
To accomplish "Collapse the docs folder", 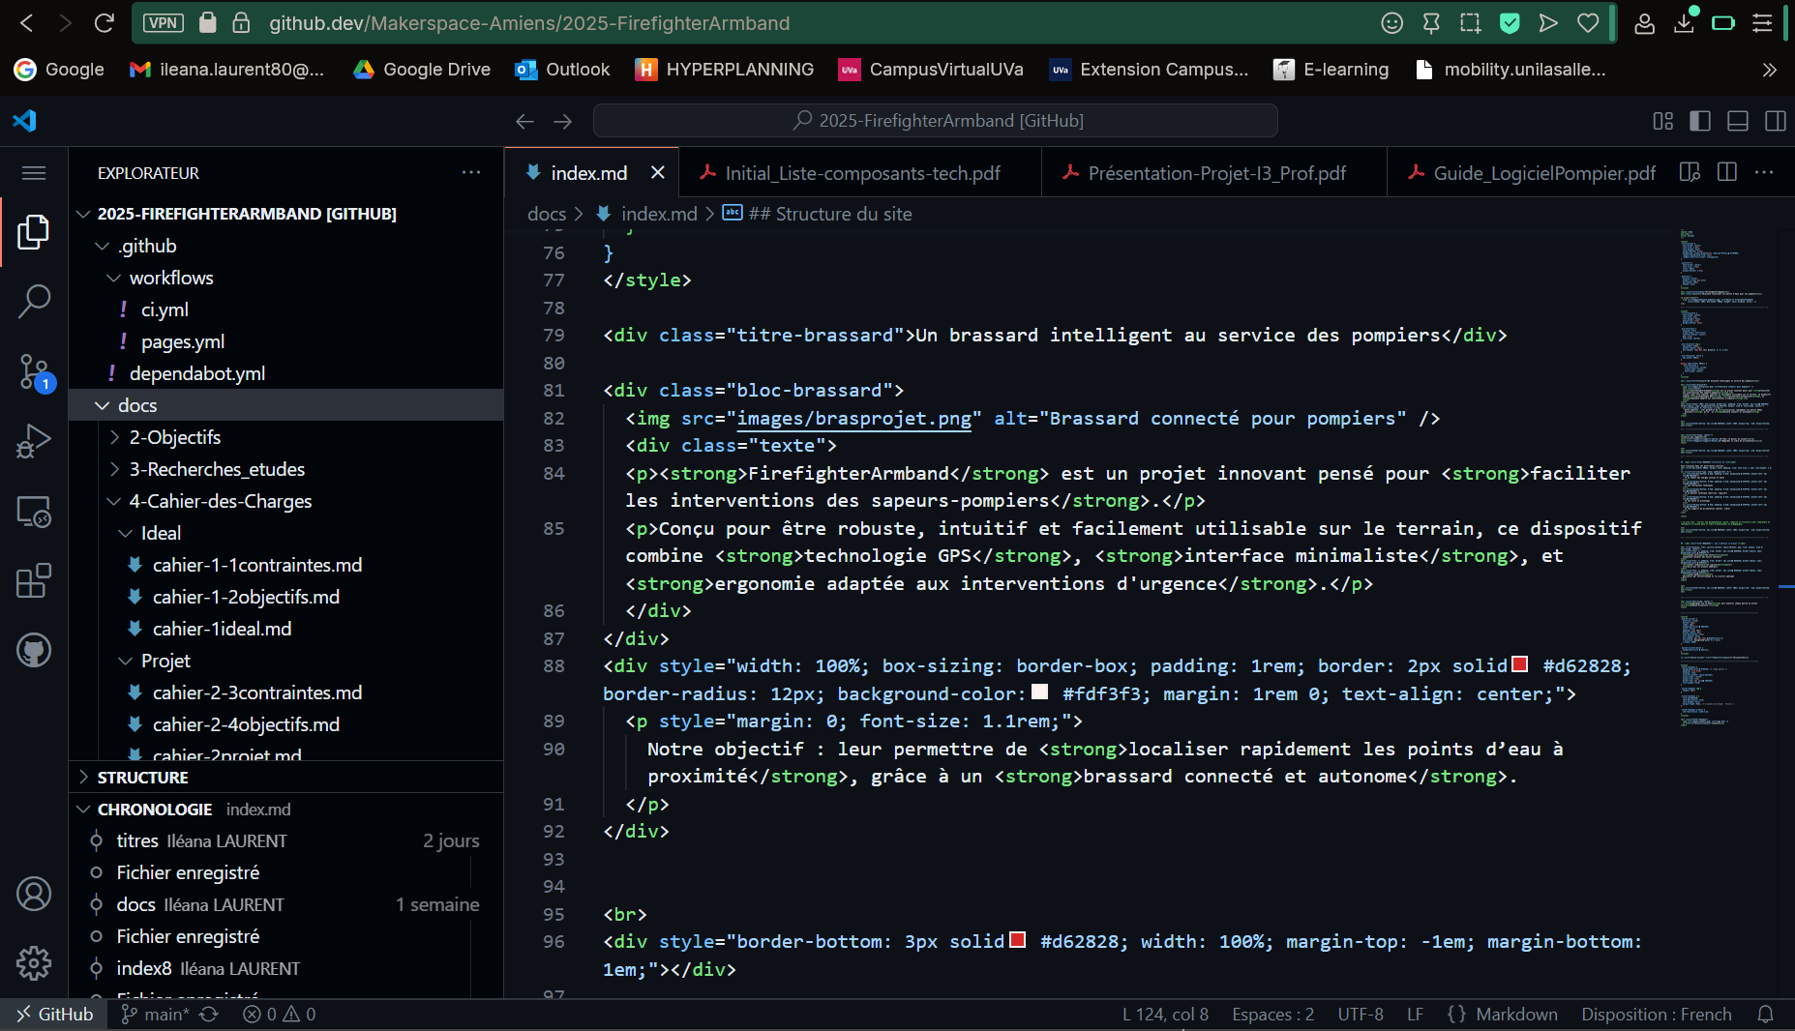I will (x=137, y=405).
